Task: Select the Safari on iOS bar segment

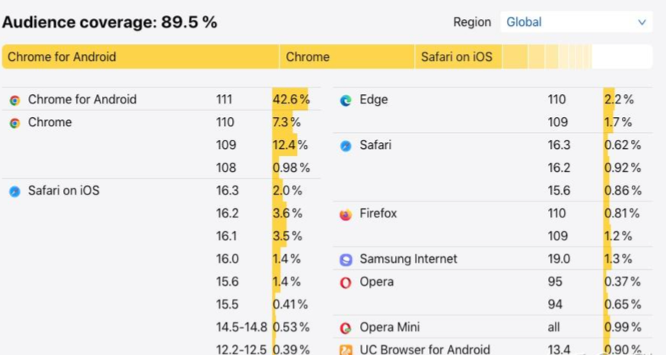Action: point(458,56)
